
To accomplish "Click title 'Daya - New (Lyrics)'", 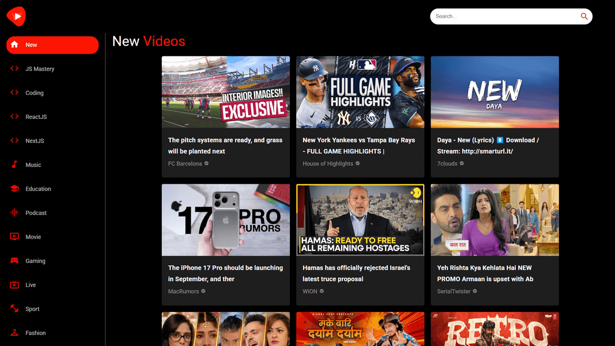I will click(488, 145).
